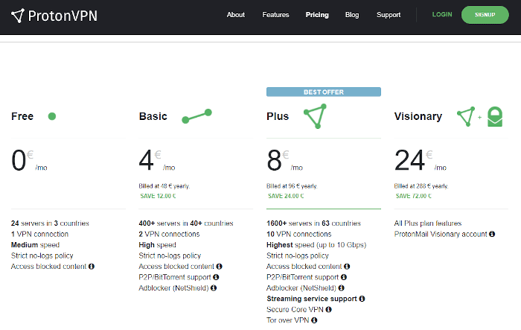Open info icon for Streaming service support
This screenshot has width=521, height=330.
tap(362, 299)
